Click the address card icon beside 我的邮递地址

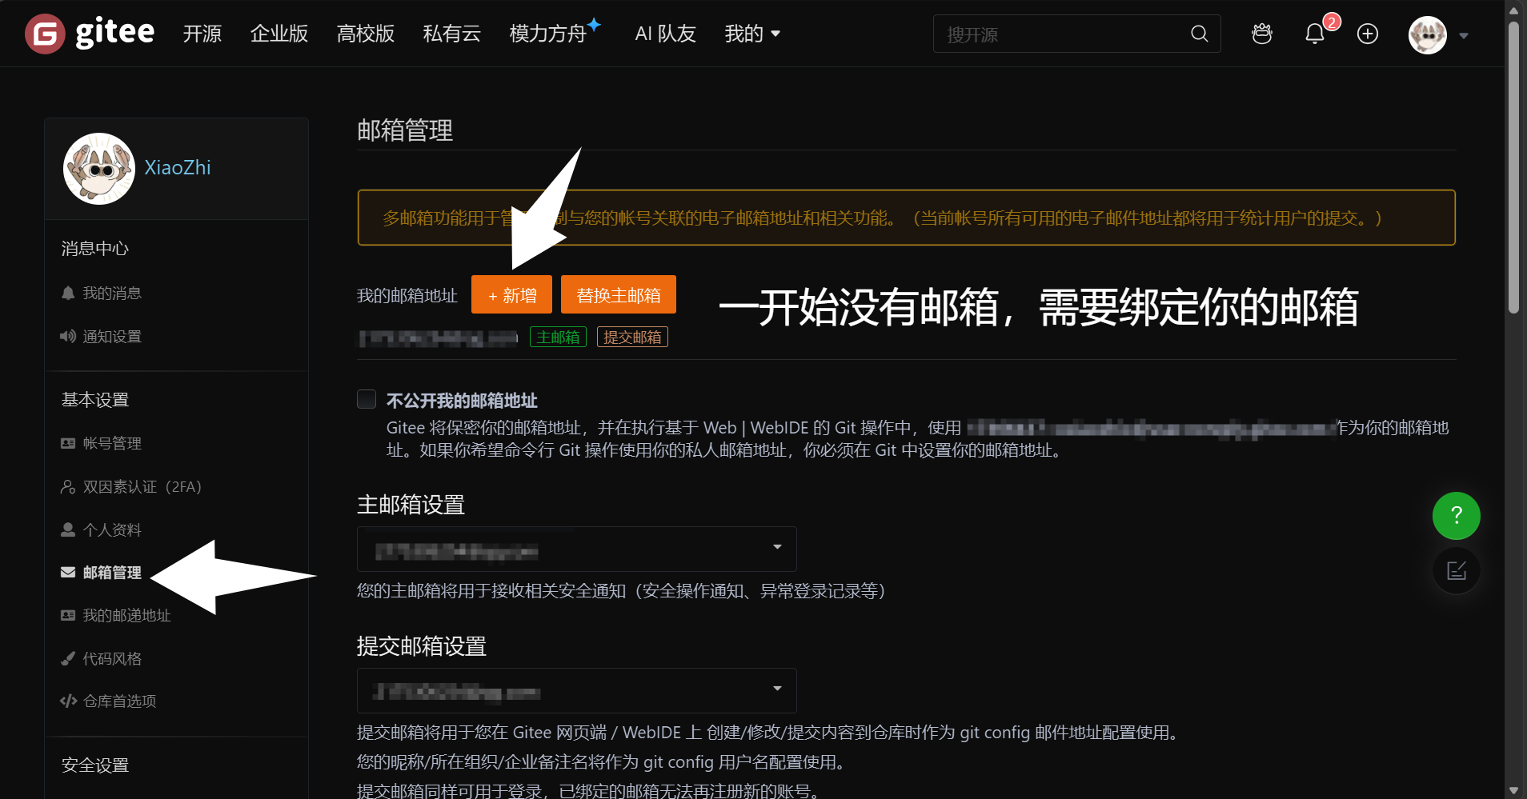68,615
